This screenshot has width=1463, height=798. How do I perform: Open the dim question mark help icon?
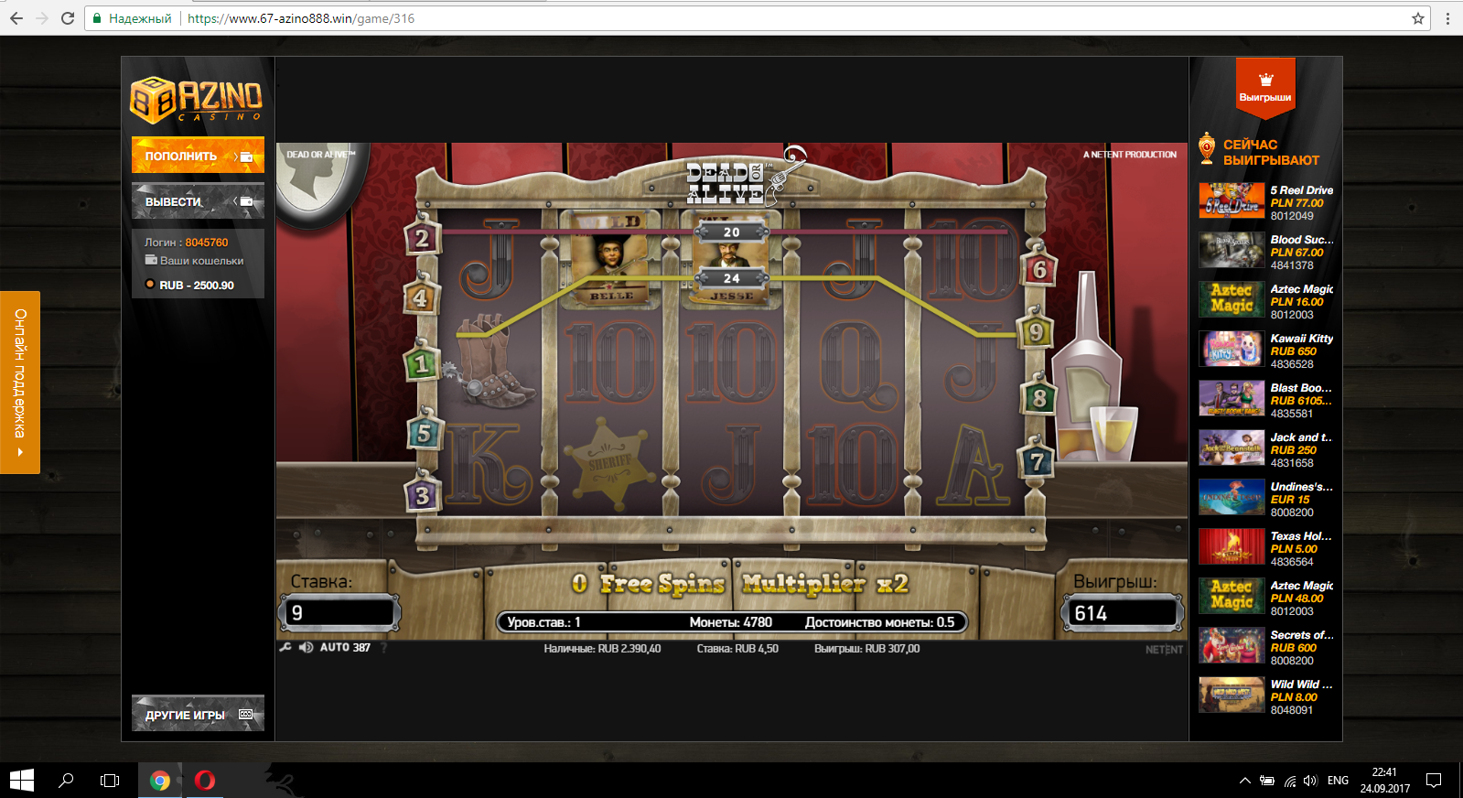(383, 648)
